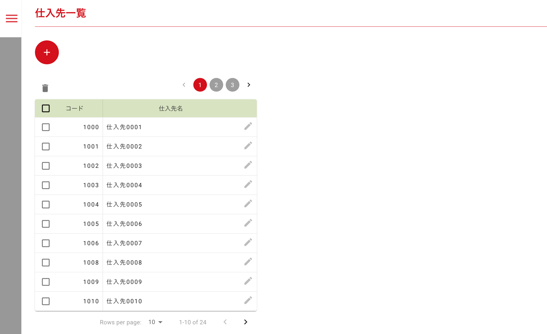Edit supplier 仕入先0009 with pencil icon
Viewport: 547px width, 334px height.
[248, 281]
